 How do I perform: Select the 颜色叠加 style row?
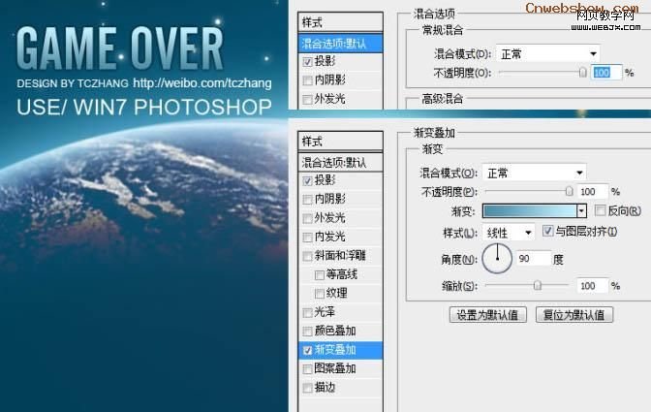[x=340, y=331]
